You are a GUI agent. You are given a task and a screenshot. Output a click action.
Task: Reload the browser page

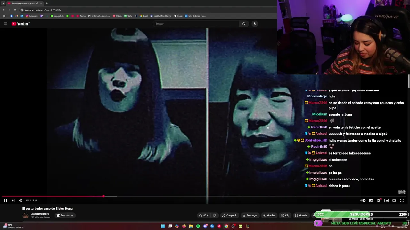15,10
